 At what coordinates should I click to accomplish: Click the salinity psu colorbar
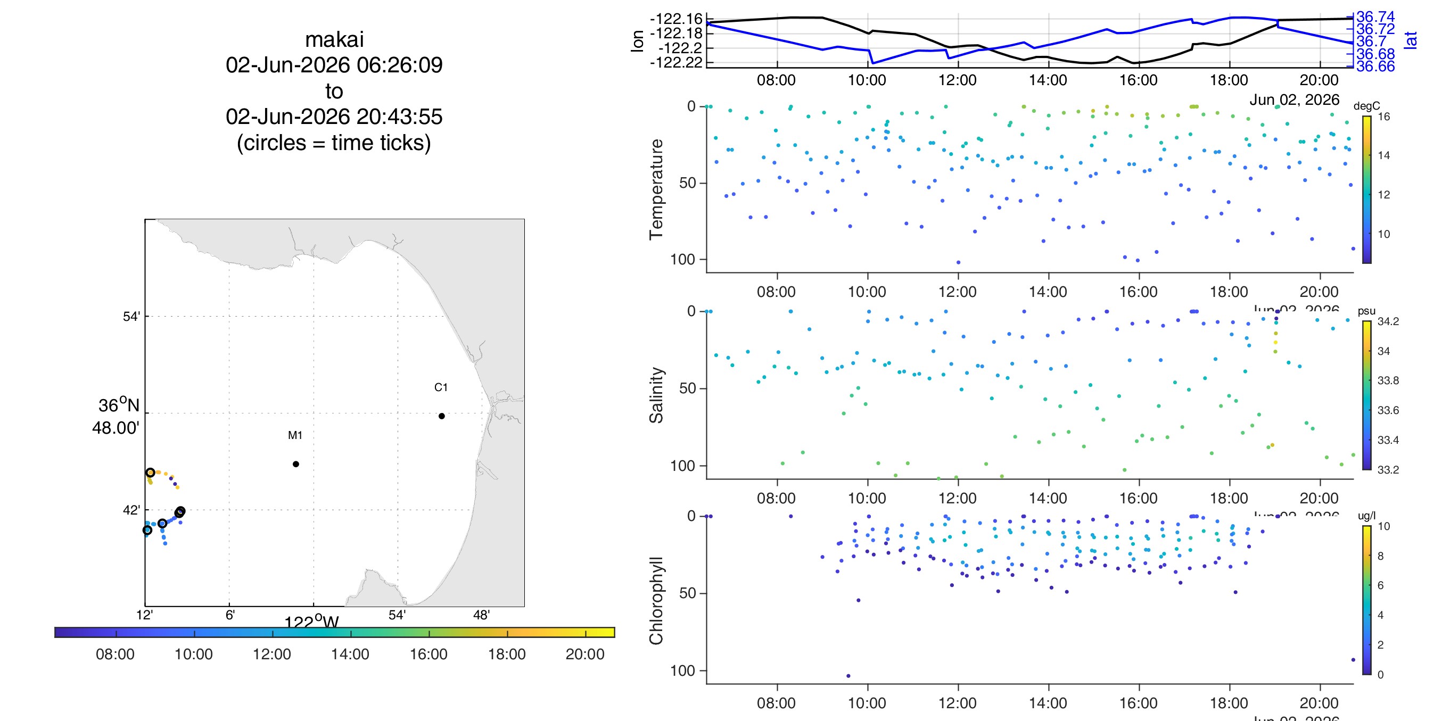1366,395
